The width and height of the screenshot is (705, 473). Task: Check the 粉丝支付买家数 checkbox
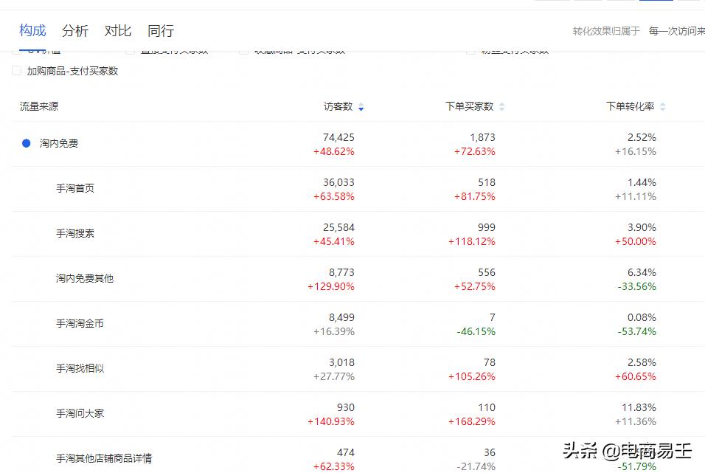(470, 49)
